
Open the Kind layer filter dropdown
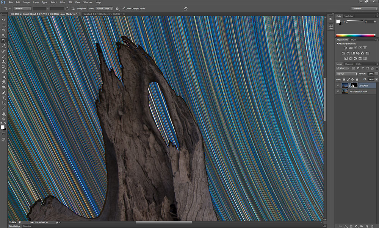pos(343,68)
